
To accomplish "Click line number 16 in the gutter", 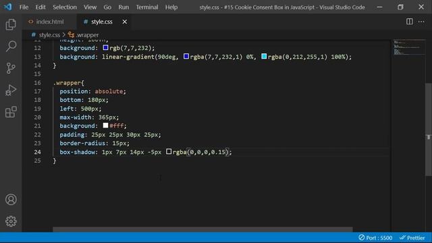I will click(38, 82).
